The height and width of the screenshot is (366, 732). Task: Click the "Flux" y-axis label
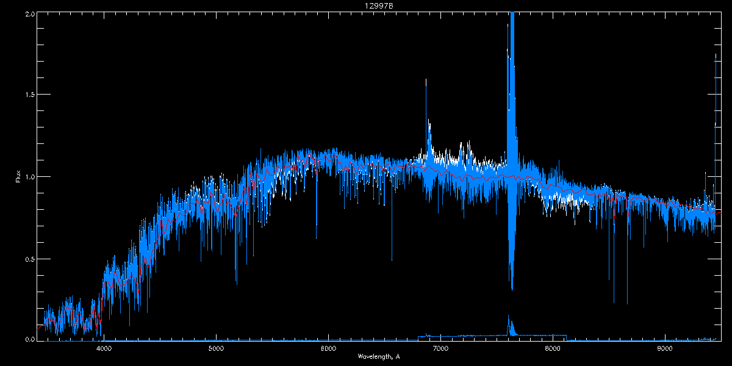[18, 176]
